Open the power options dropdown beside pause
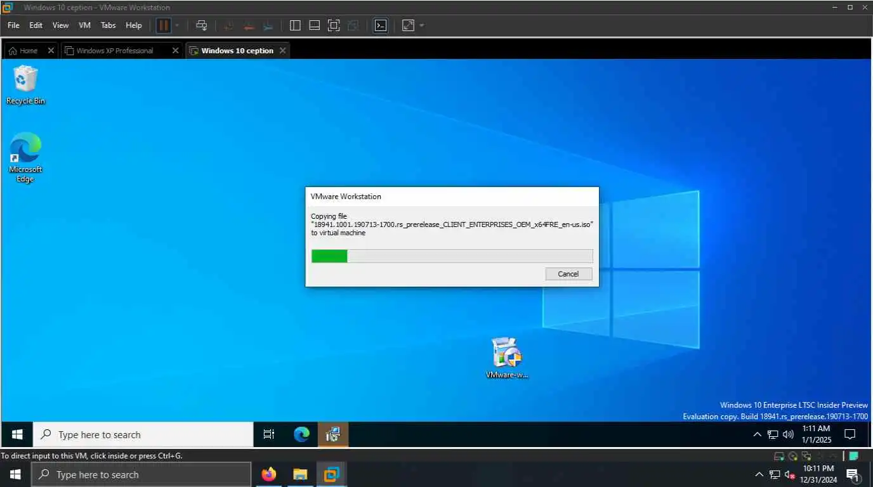 coord(177,25)
